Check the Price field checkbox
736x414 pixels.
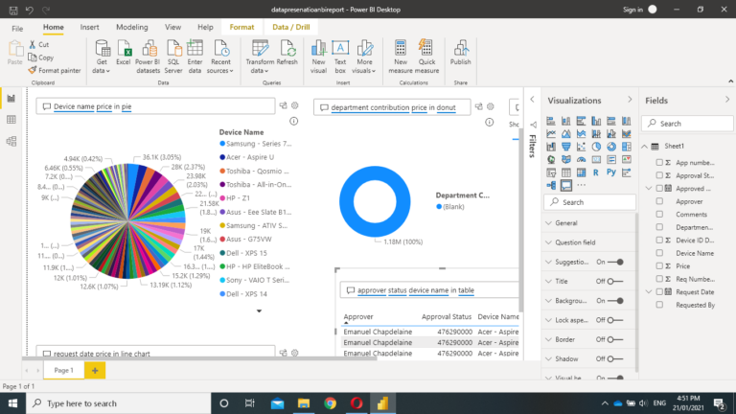(659, 265)
